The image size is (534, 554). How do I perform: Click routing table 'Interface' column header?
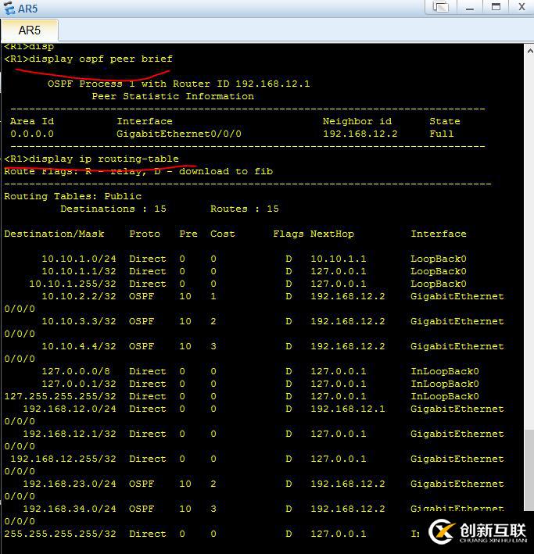439,234
